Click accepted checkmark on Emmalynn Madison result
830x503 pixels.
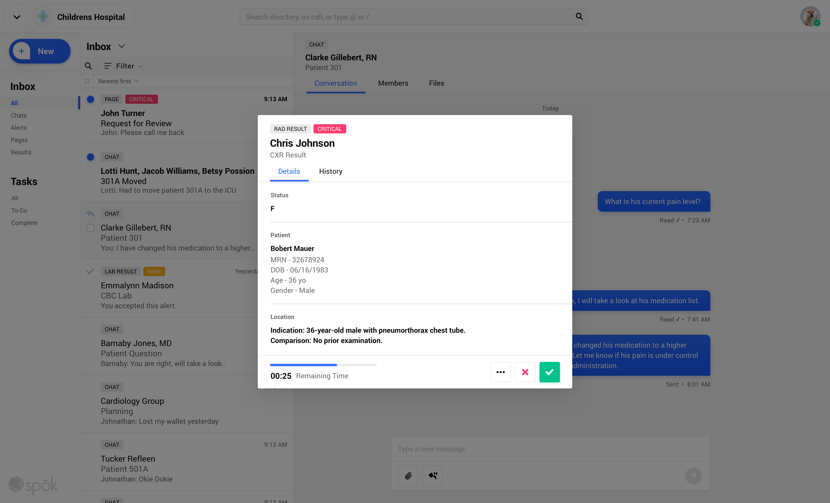90,271
